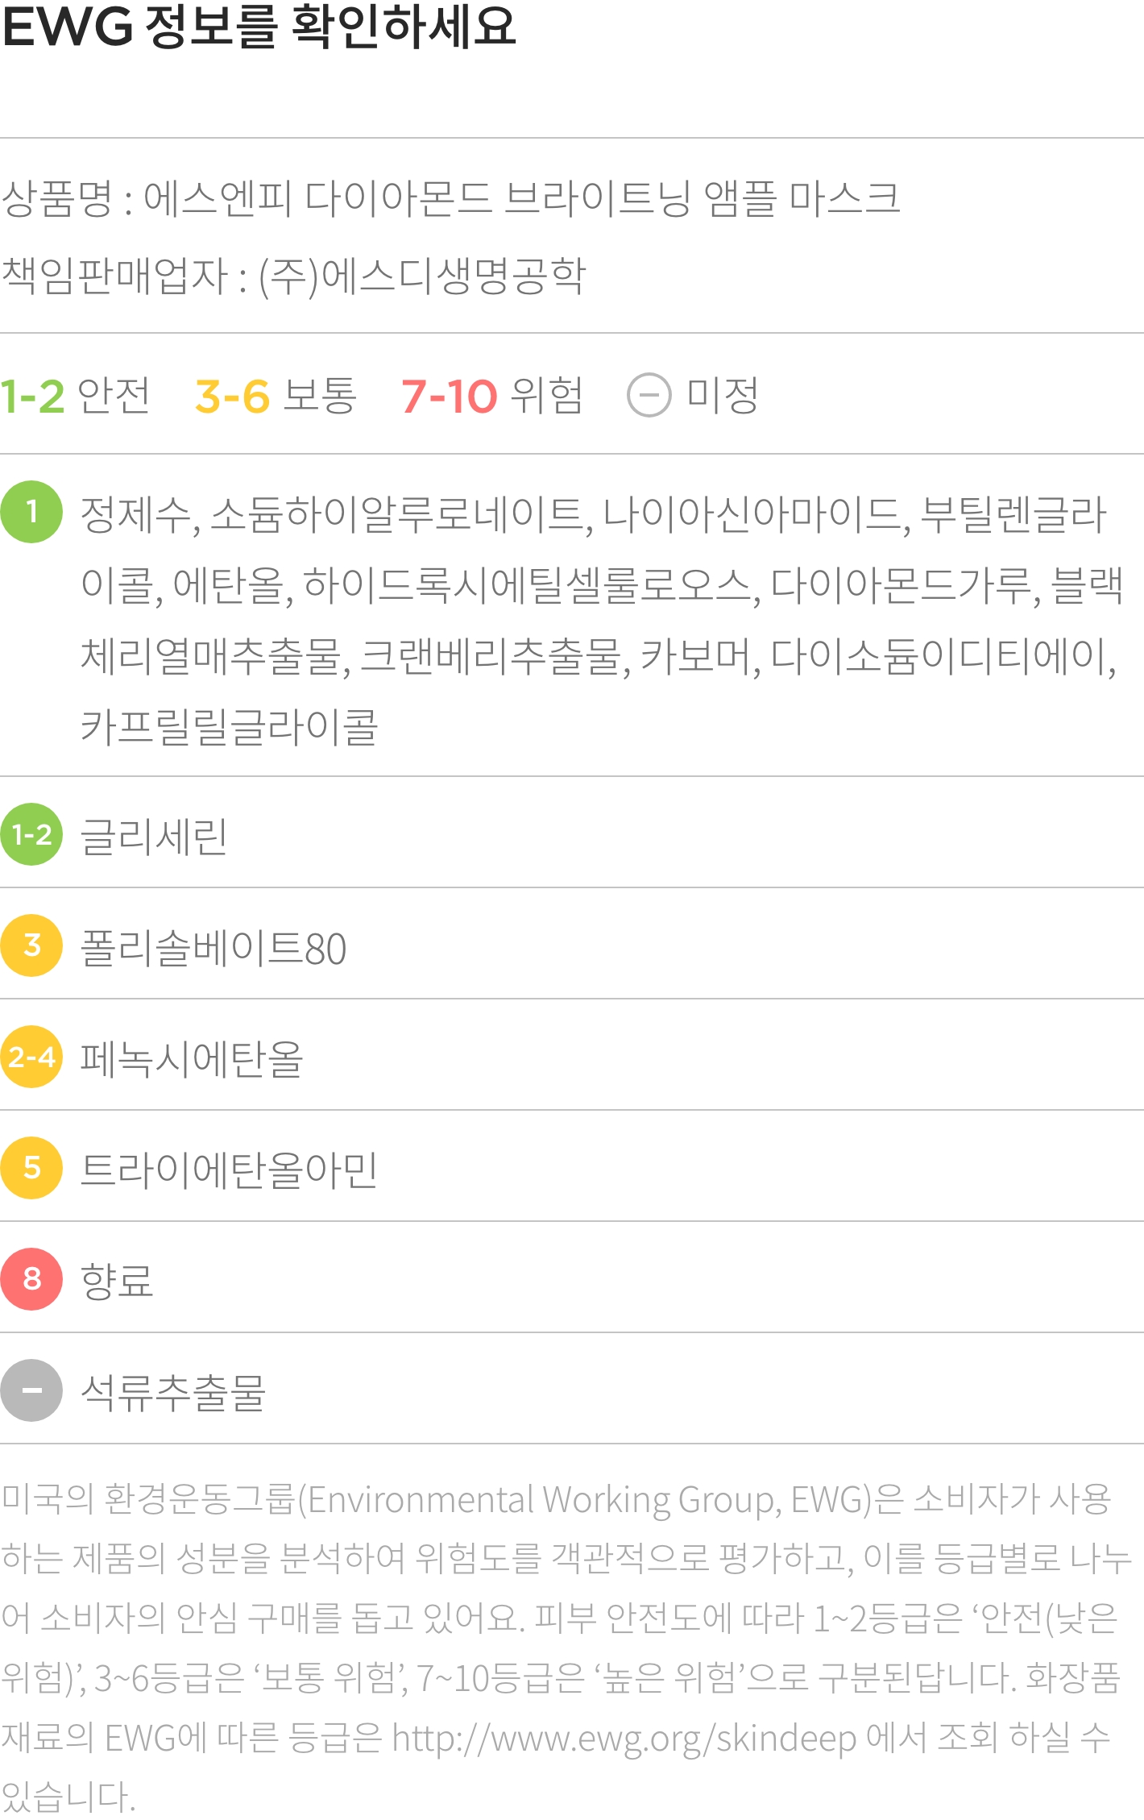Open the ewg.org/skindeep link
This screenshot has width=1144, height=1820.
coord(624,1739)
